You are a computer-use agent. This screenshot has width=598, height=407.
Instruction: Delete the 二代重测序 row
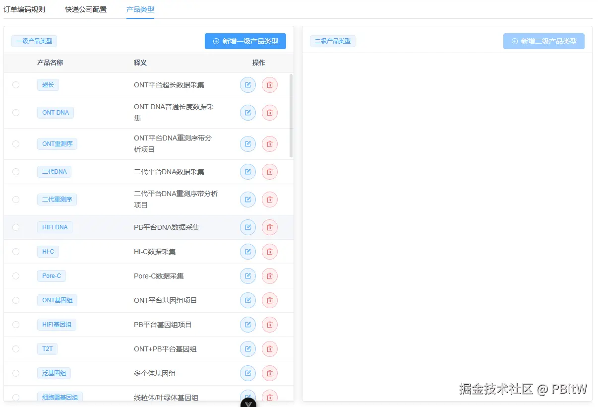point(270,200)
